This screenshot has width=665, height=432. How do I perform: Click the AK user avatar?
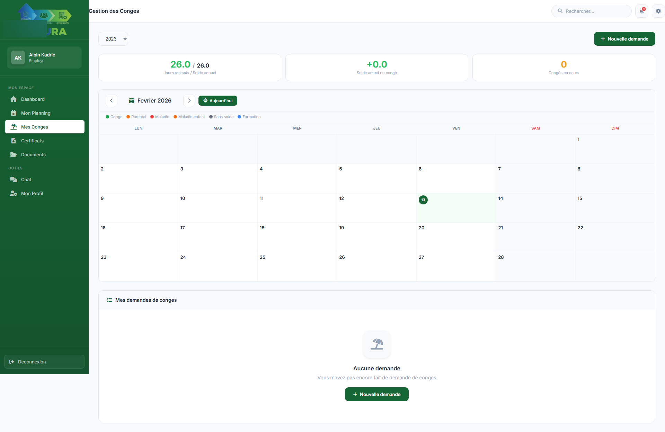(18, 58)
